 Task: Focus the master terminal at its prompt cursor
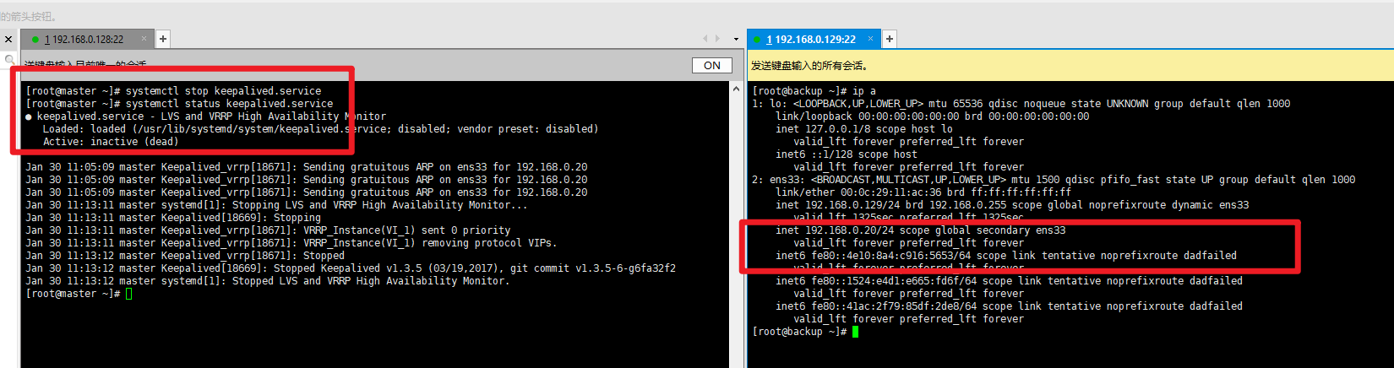pyautogui.click(x=129, y=294)
